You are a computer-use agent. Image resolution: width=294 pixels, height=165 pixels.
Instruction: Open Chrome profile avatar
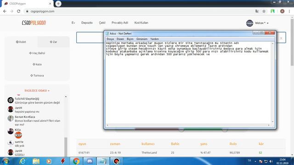click(282, 11)
